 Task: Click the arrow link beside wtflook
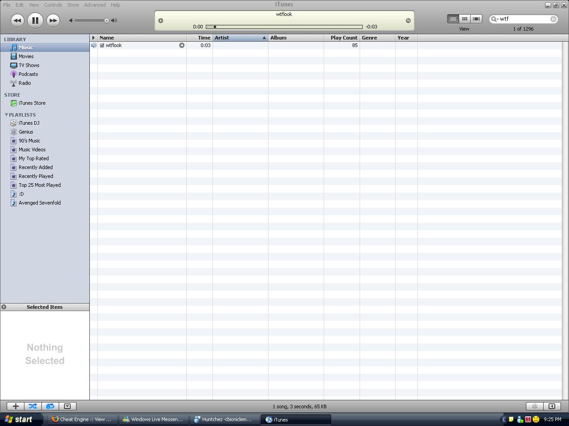tap(181, 45)
